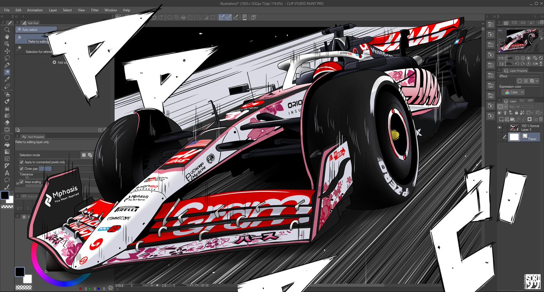Viewport: 544px width, 292px height.
Task: Apply the Border effect circle icon
Action: (520, 81)
